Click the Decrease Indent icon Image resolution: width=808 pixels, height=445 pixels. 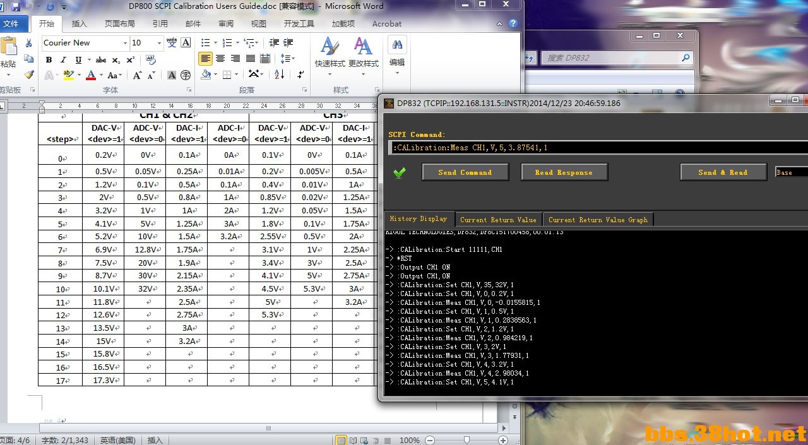pos(274,42)
